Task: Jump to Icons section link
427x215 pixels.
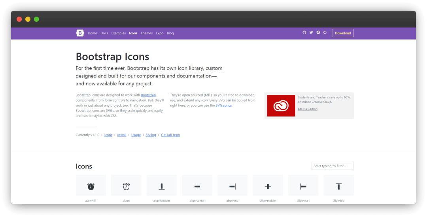Action: [x=108, y=135]
